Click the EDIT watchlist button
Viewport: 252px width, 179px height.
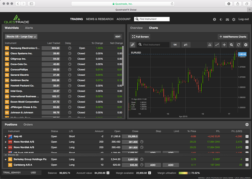tap(118, 37)
